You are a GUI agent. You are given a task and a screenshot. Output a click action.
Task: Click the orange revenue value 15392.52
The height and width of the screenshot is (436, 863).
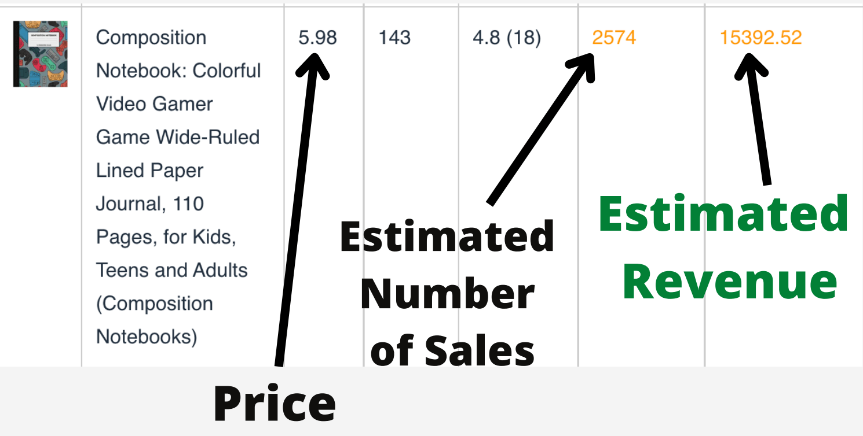760,38
